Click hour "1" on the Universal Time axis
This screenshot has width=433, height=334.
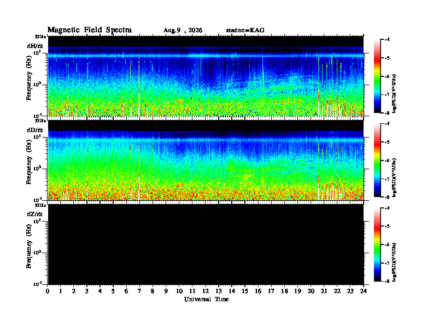(61, 291)
